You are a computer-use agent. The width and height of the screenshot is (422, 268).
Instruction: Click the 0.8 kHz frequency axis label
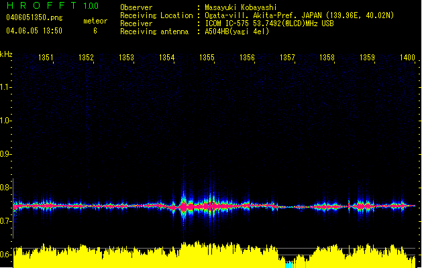point(5,188)
